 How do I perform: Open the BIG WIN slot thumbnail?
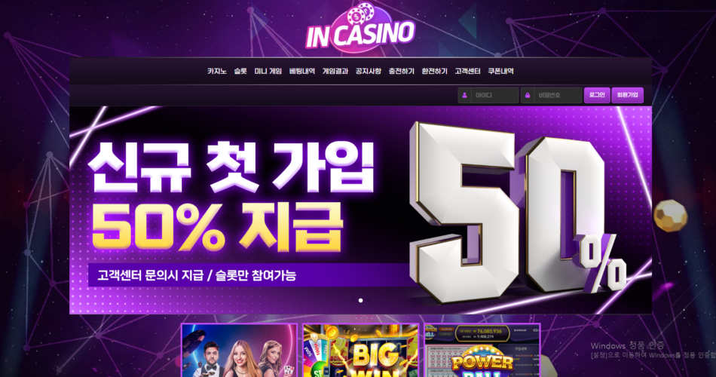pyautogui.click(x=361, y=351)
